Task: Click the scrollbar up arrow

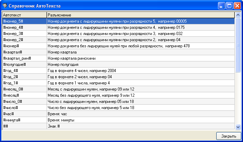Action: 238,15
